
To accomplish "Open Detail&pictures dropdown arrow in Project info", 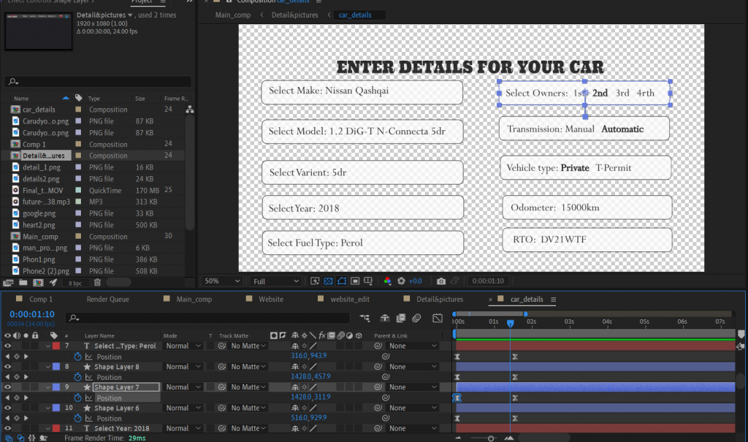I will [130, 15].
